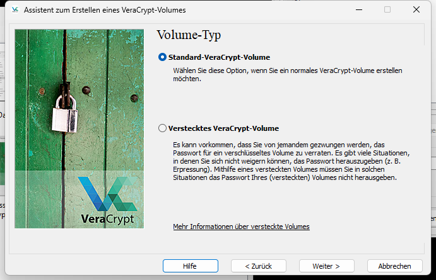The height and width of the screenshot is (280, 436).
Task: Go back with the Zurück button
Action: (259, 266)
